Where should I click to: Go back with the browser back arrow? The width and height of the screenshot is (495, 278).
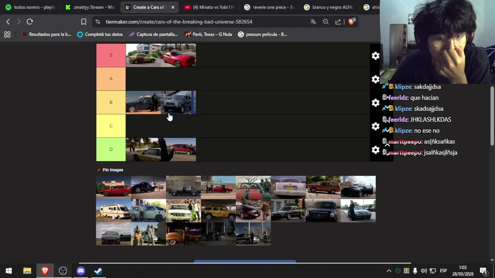click(8, 22)
